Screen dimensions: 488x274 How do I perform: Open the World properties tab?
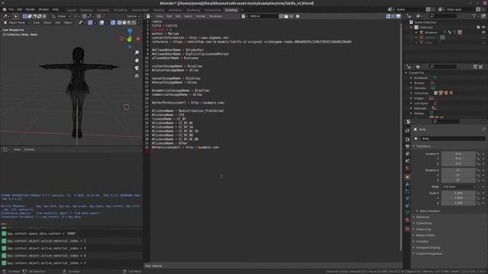(407, 168)
